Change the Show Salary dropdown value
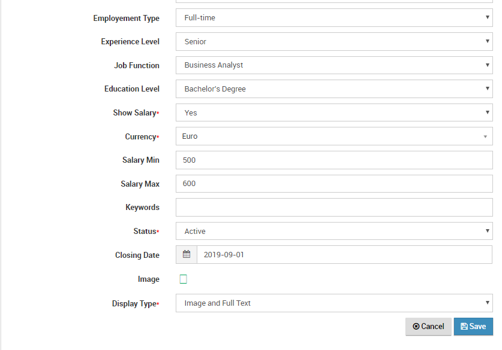Viewport: 502px width, 350px height. click(x=334, y=112)
